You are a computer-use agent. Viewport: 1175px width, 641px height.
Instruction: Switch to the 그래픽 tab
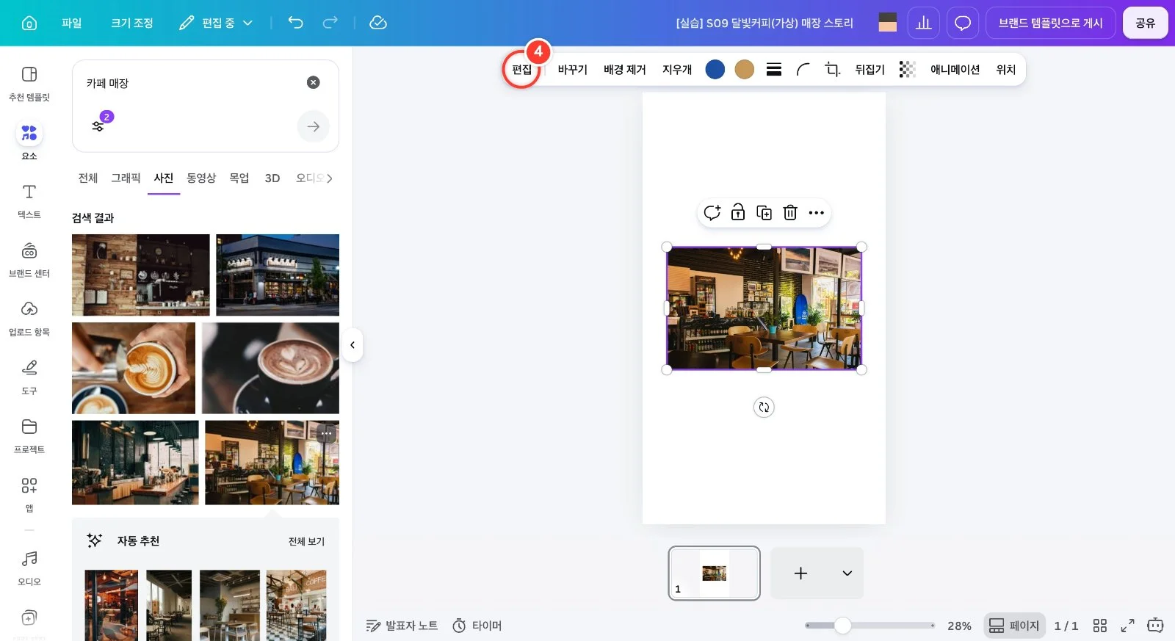[x=126, y=178]
